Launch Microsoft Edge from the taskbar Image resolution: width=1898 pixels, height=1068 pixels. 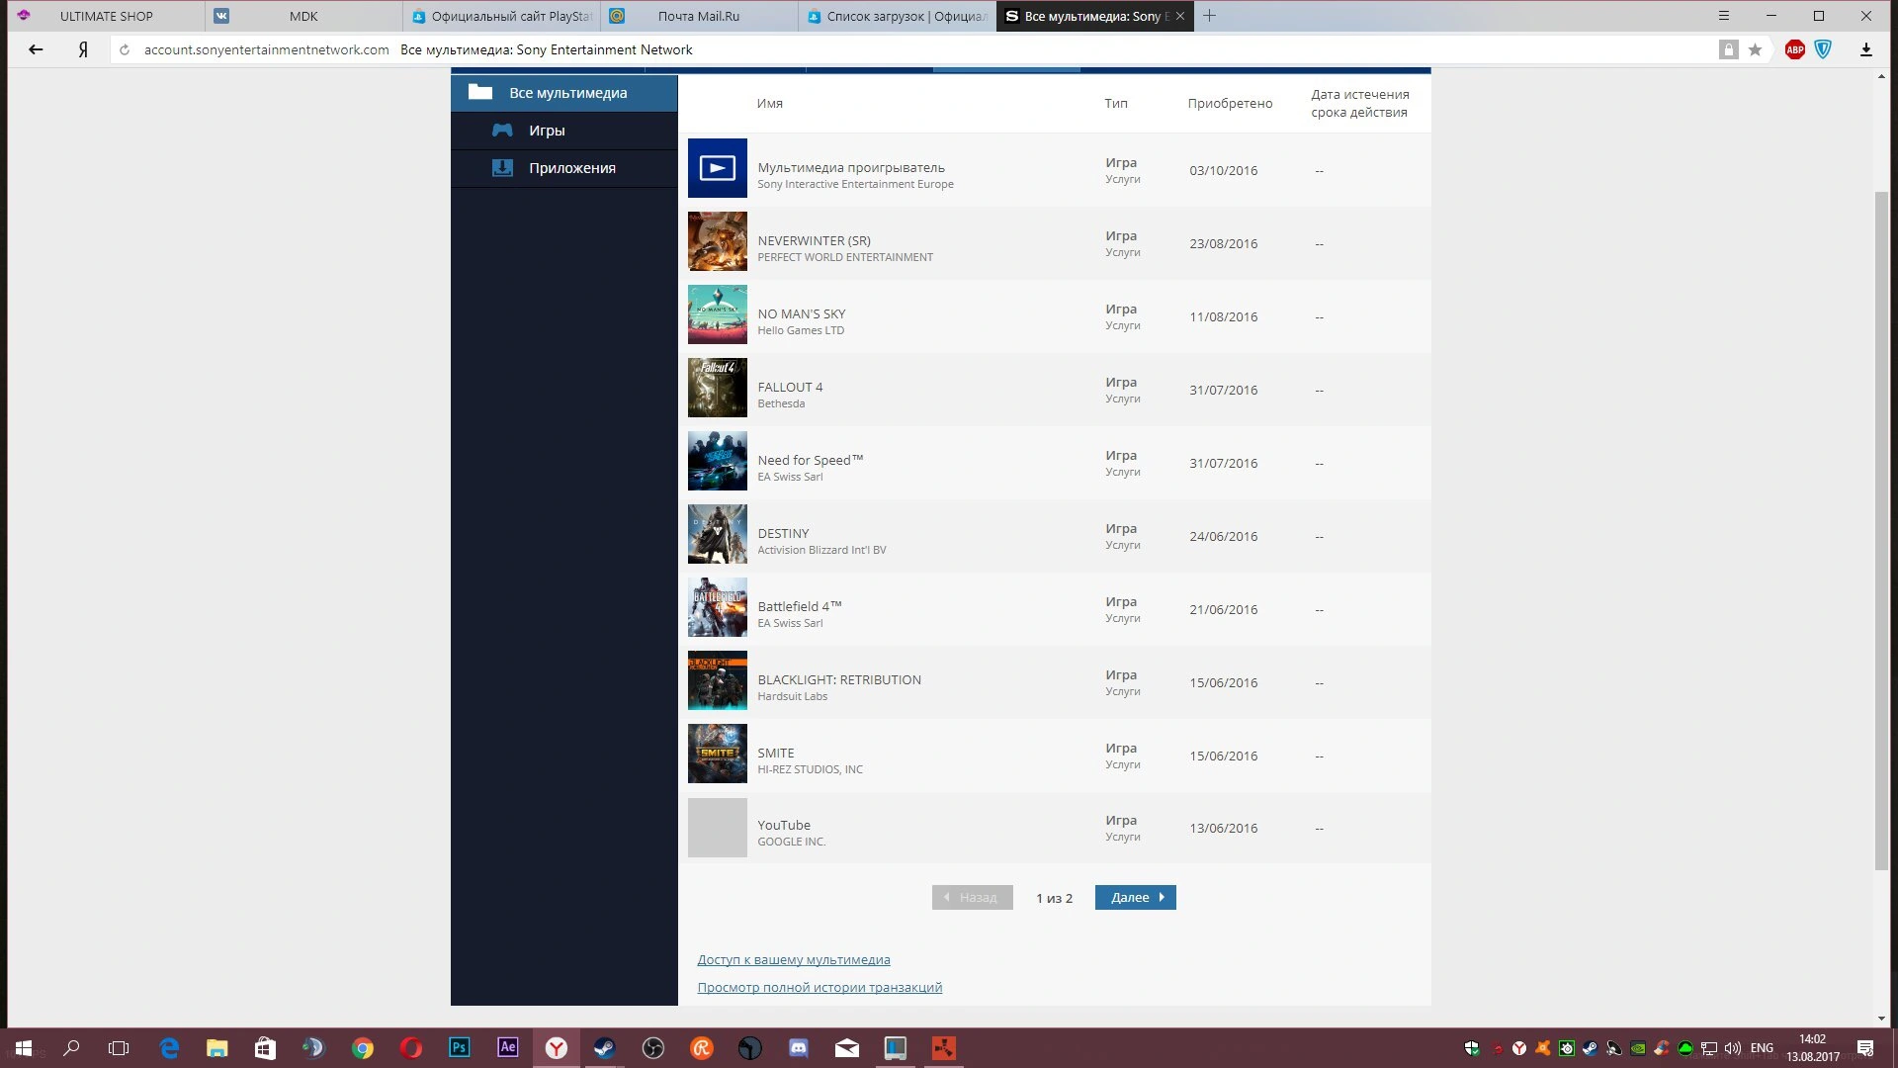pos(169,1048)
